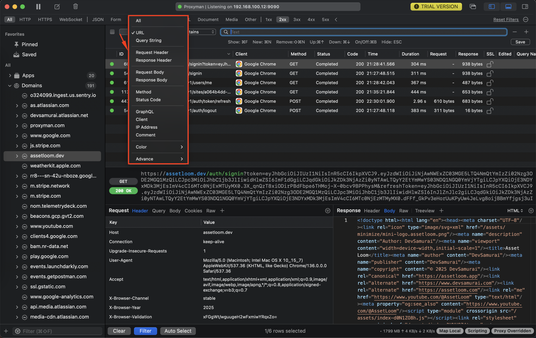Click the Chrome icon in the /auth/token/refresh row
This screenshot has width=536, height=338.
239,101
